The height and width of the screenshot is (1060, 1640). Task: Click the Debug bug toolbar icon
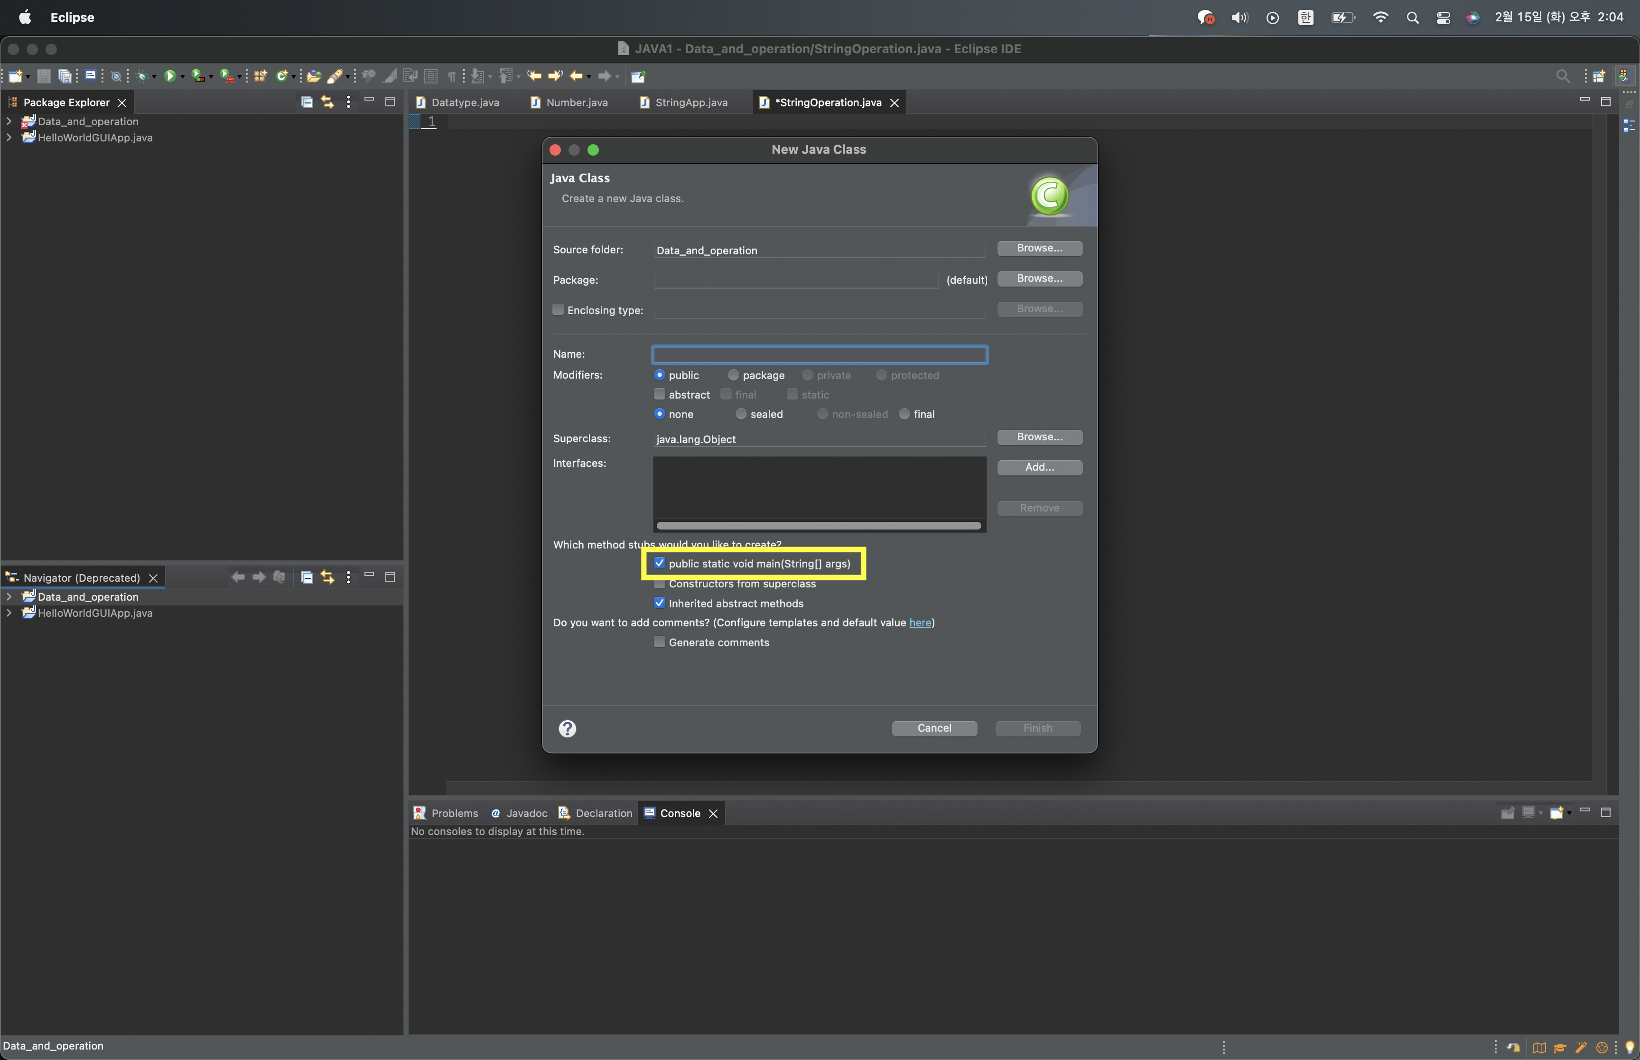pyautogui.click(x=142, y=76)
